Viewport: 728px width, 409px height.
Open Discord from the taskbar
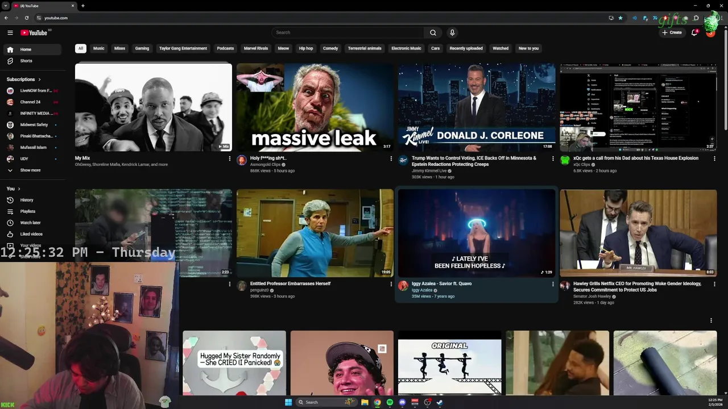pyautogui.click(x=402, y=402)
